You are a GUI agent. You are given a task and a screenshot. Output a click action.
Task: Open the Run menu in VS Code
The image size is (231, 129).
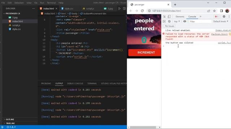tap(42, 3)
